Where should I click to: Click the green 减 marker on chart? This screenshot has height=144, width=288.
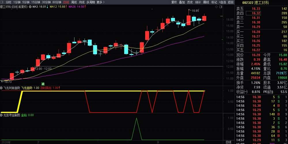click(43, 84)
